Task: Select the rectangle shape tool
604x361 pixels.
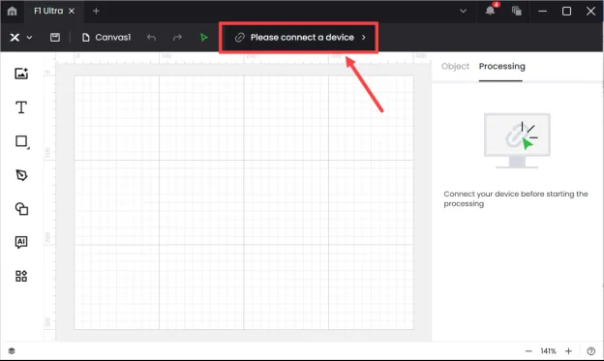Action: (x=21, y=141)
